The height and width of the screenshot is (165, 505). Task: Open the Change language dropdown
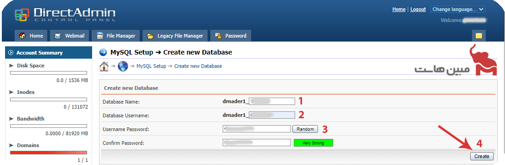pos(458,9)
